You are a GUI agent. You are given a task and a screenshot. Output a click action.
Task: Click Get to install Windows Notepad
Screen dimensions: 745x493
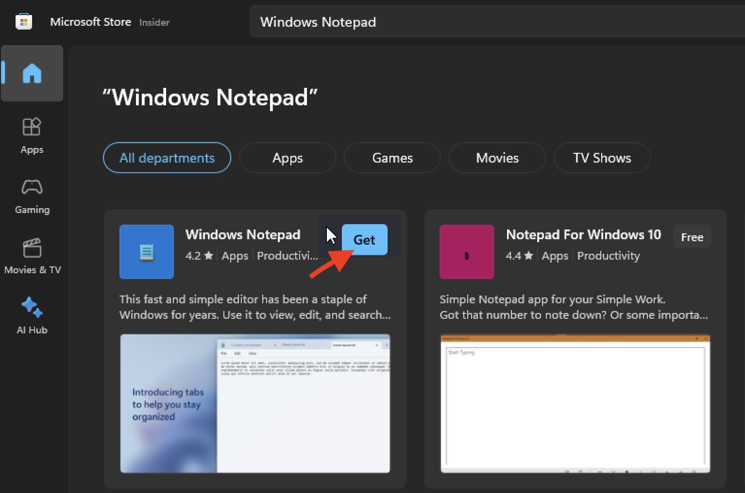click(x=365, y=240)
